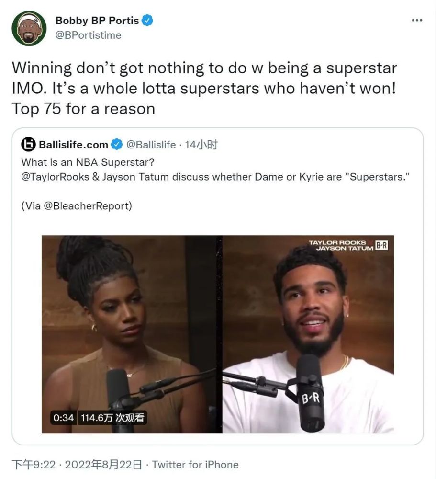Open the @TaylorRooks mention
Image resolution: width=436 pixels, height=479 pixels.
[55, 177]
